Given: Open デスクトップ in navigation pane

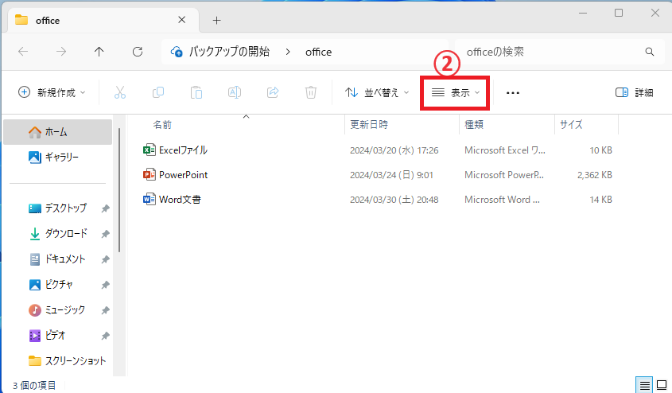Looking at the screenshot, I should click(x=57, y=208).
